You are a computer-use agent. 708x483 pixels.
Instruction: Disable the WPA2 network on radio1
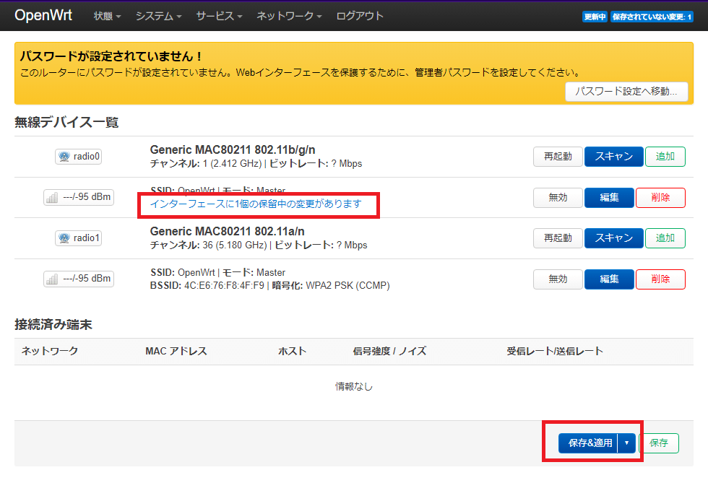[x=557, y=278]
